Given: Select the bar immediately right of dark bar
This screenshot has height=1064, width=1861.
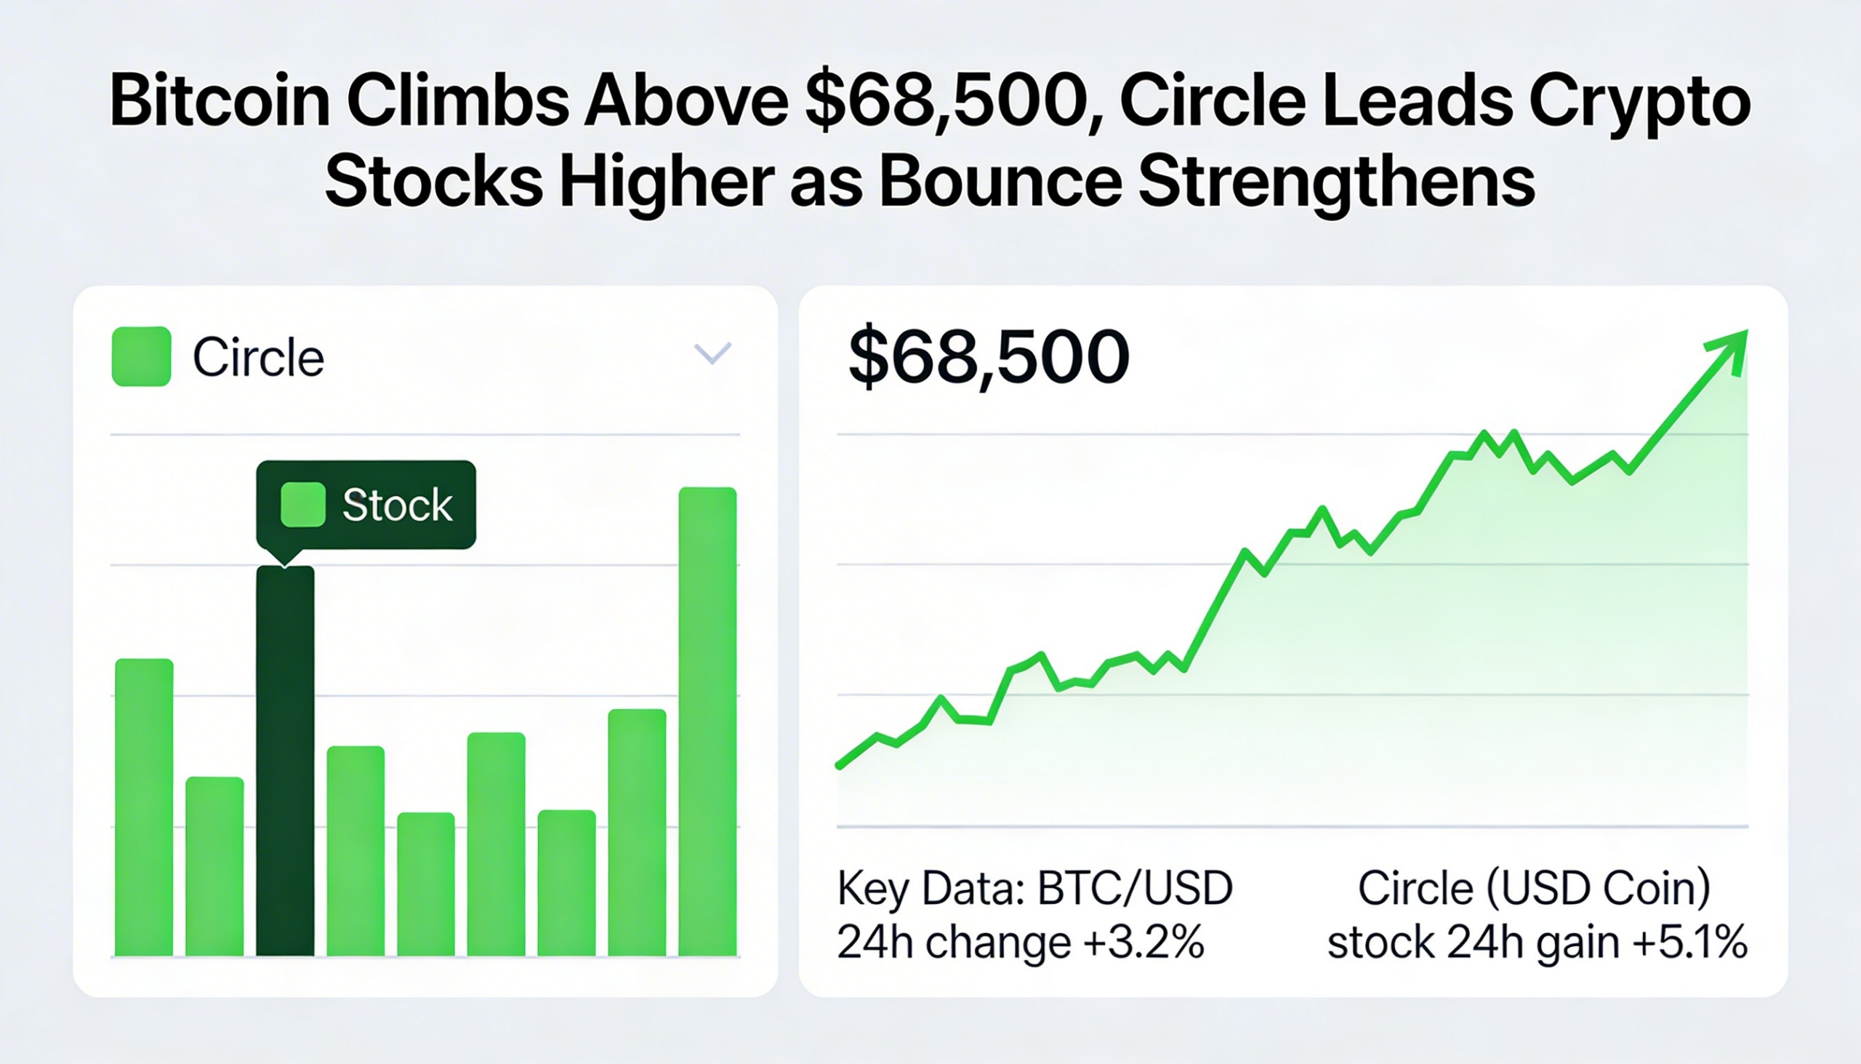Looking at the screenshot, I should point(355,851).
